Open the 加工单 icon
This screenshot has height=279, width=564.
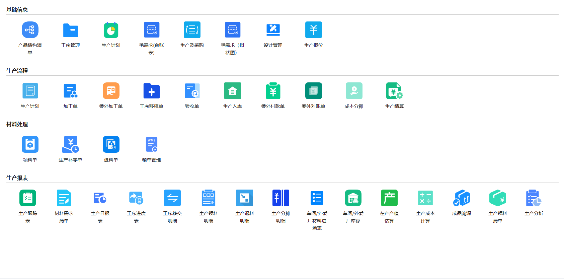pyautogui.click(x=71, y=91)
